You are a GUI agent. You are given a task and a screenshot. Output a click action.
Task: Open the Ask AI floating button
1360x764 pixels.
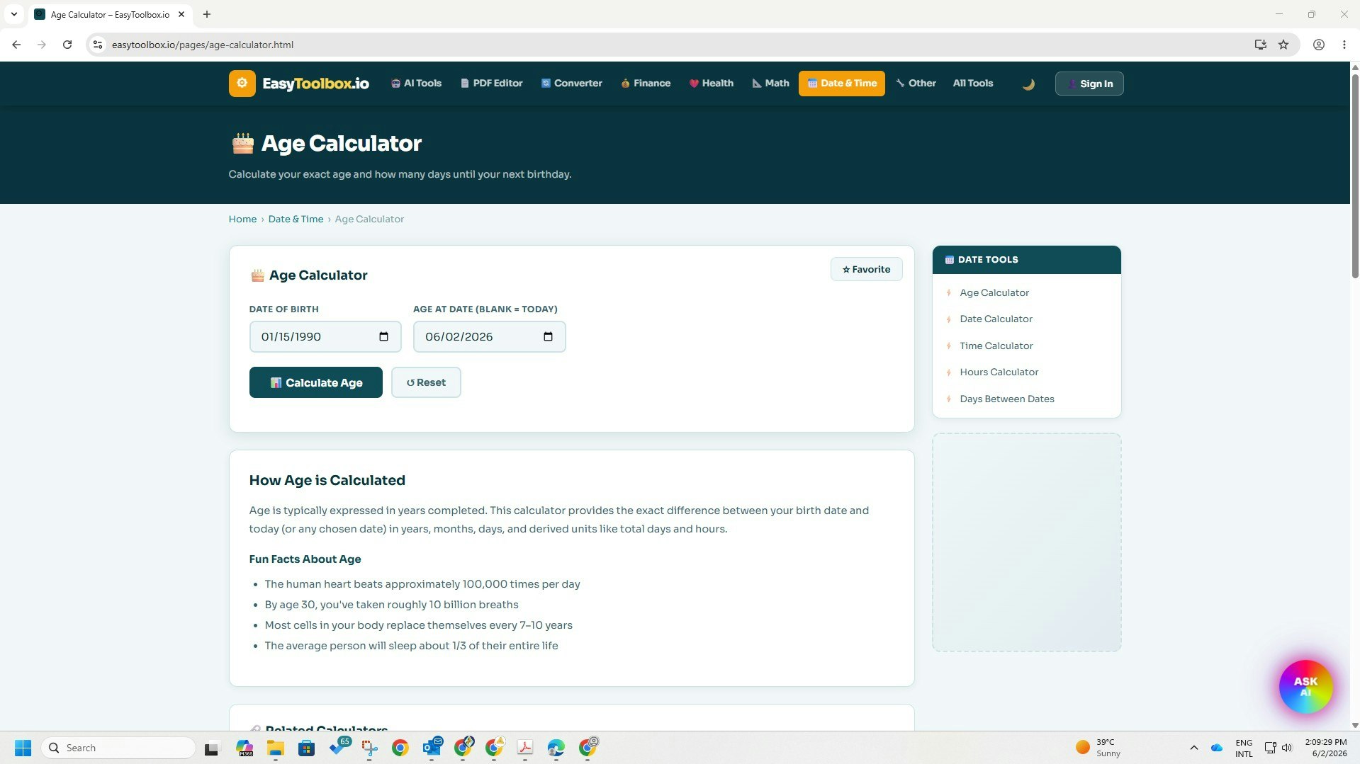click(x=1305, y=686)
